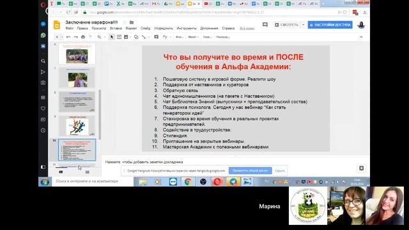Screen dimensions: 409x230
Task: Open the Макет layout dropdown
Action: click(x=193, y=37)
